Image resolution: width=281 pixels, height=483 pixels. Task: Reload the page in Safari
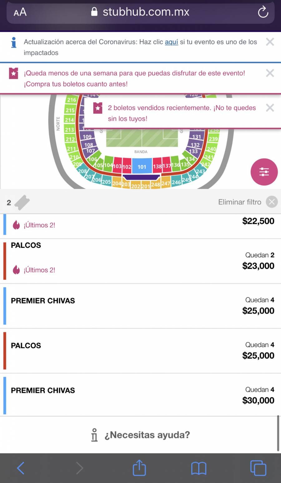pyautogui.click(x=263, y=12)
